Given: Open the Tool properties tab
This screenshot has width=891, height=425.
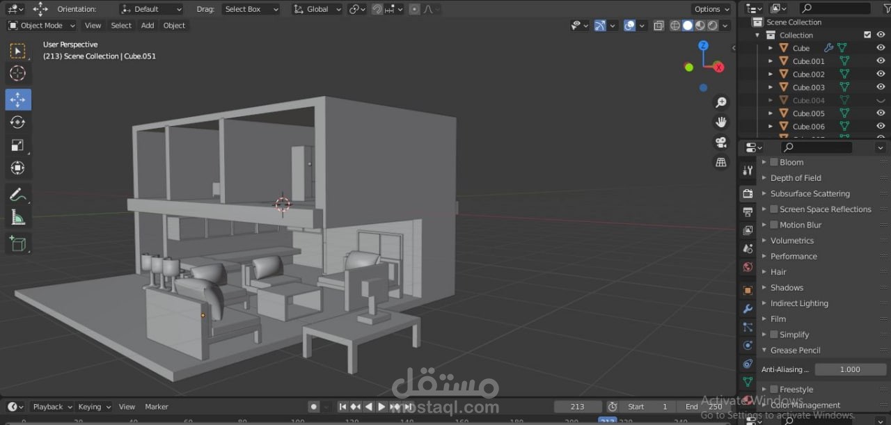Looking at the screenshot, I should [x=748, y=170].
